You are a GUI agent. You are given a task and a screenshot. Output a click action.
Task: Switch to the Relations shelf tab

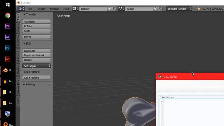coord(18,41)
